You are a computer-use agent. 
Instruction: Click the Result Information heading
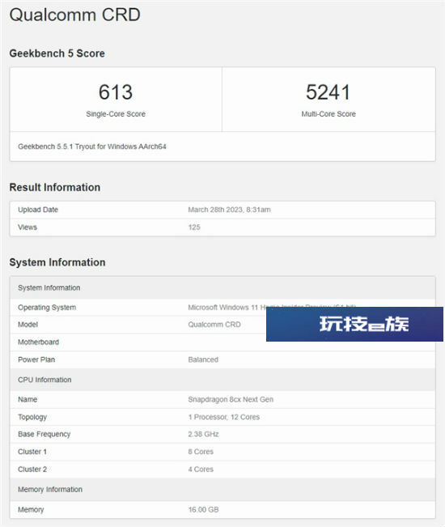pyautogui.click(x=55, y=187)
